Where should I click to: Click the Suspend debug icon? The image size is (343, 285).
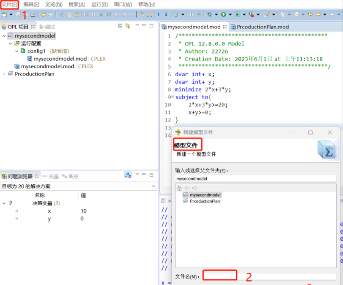[94, 15]
